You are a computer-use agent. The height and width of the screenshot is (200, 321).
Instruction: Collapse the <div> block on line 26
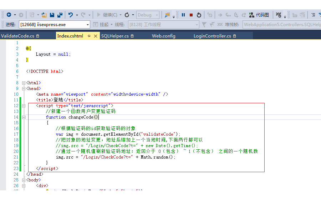click(24, 186)
